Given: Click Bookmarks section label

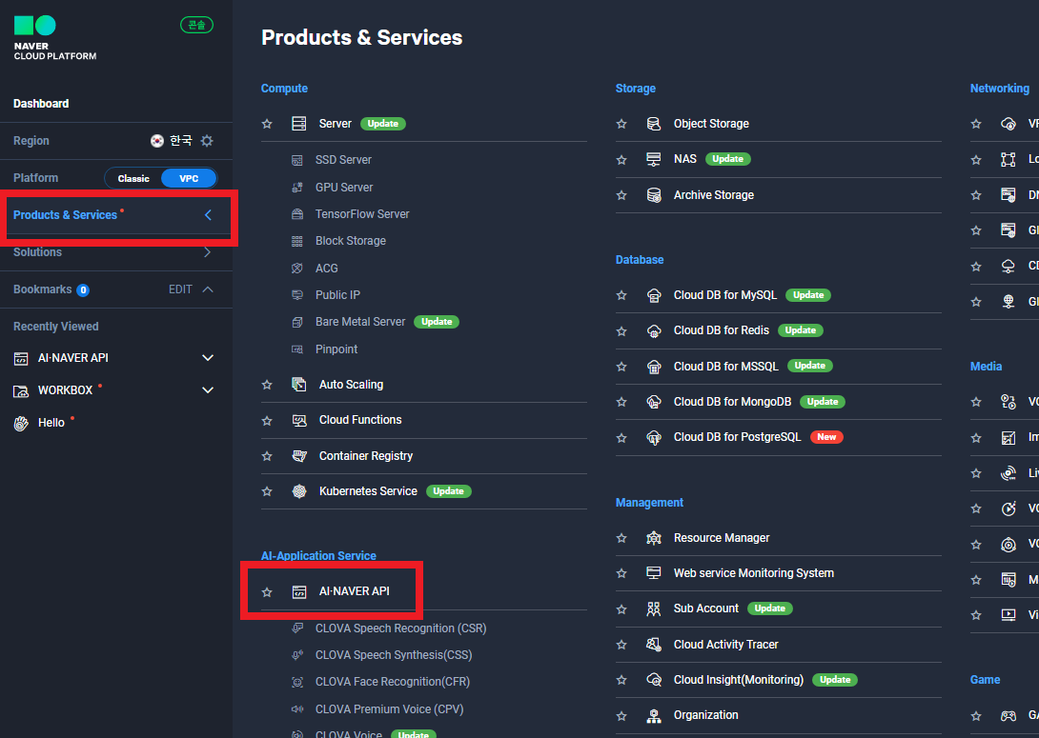Looking at the screenshot, I should click(42, 289).
